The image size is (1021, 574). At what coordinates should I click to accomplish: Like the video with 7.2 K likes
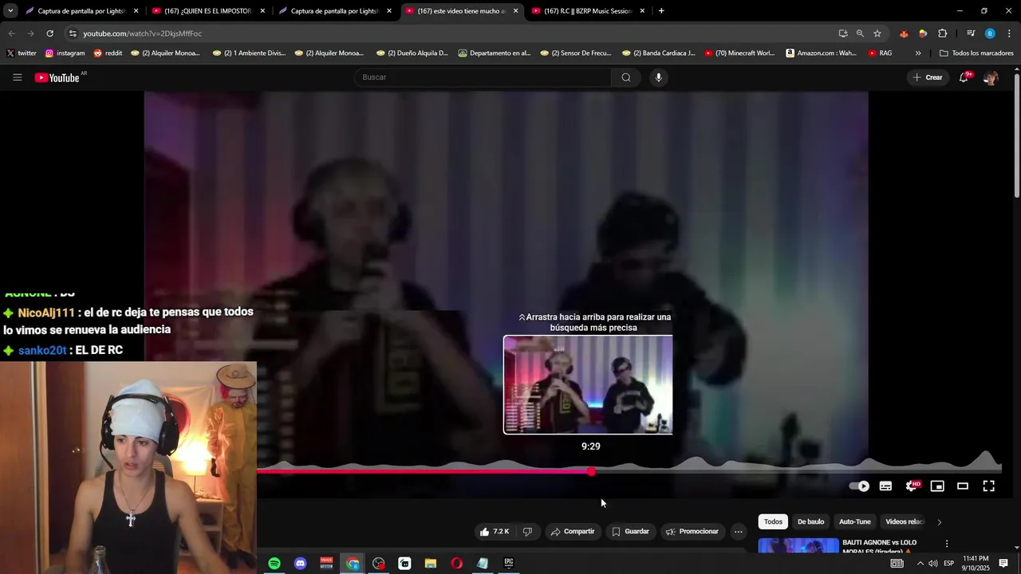click(x=495, y=532)
